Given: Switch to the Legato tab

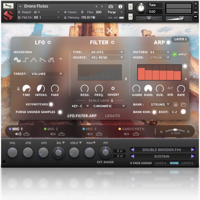Looking at the screenshot, I should [113, 116].
